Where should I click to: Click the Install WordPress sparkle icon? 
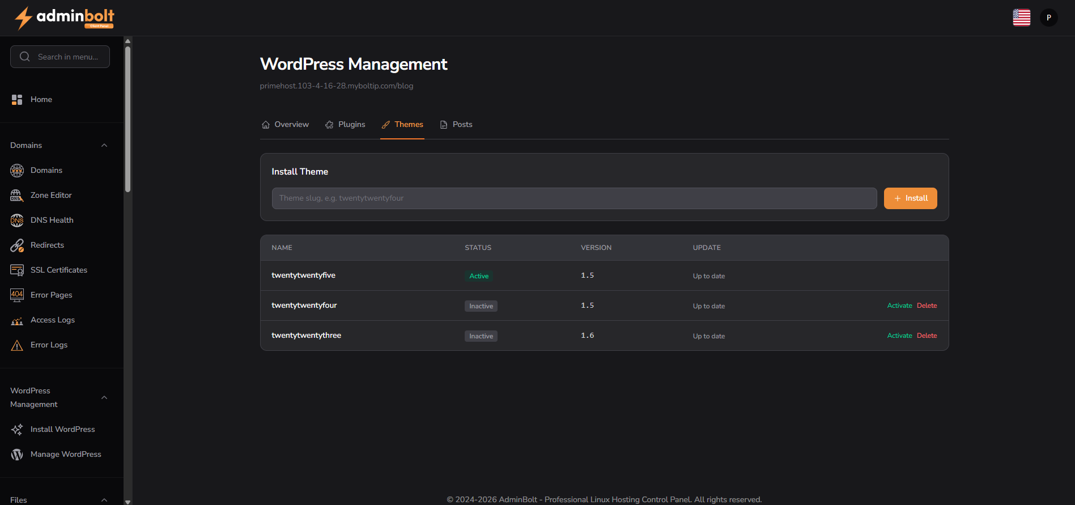point(17,429)
